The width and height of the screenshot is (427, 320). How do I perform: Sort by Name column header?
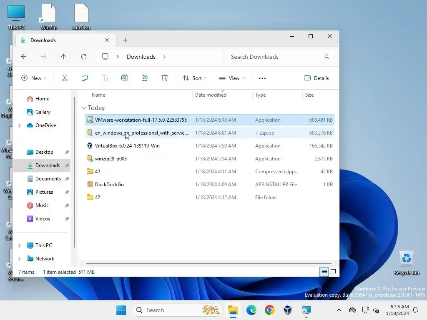[98, 95]
